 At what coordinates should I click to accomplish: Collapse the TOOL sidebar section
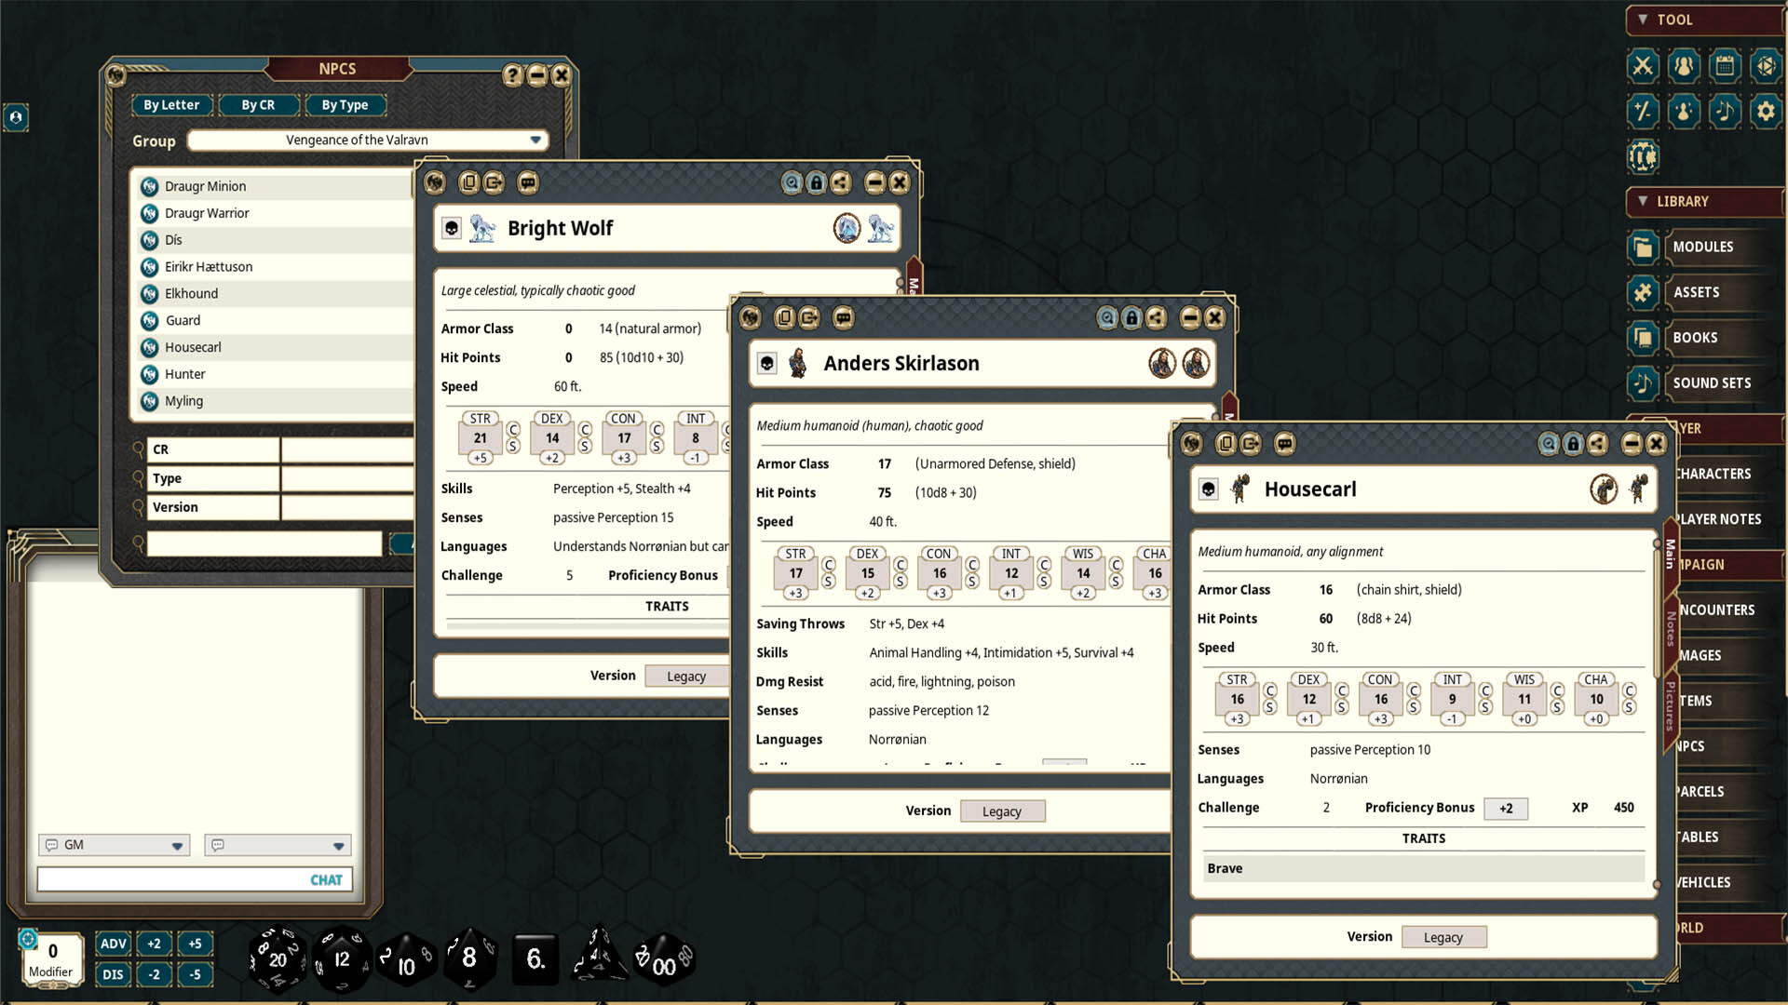[x=1643, y=20]
